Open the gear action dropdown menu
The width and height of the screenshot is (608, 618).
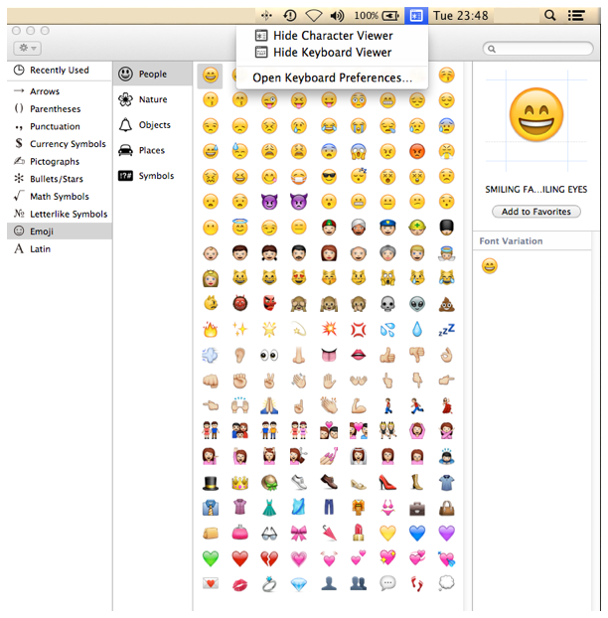28,48
